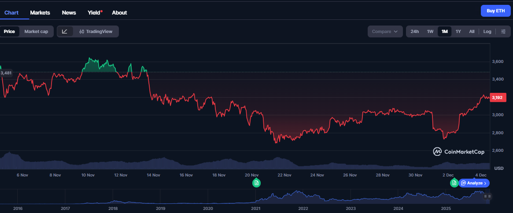Click the range navigator right handle
Image resolution: width=513 pixels, height=213 pixels.
488,196
